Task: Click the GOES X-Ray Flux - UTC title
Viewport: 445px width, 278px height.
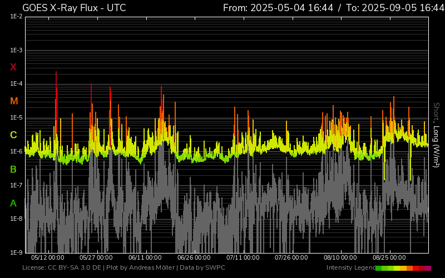Action: point(74,8)
